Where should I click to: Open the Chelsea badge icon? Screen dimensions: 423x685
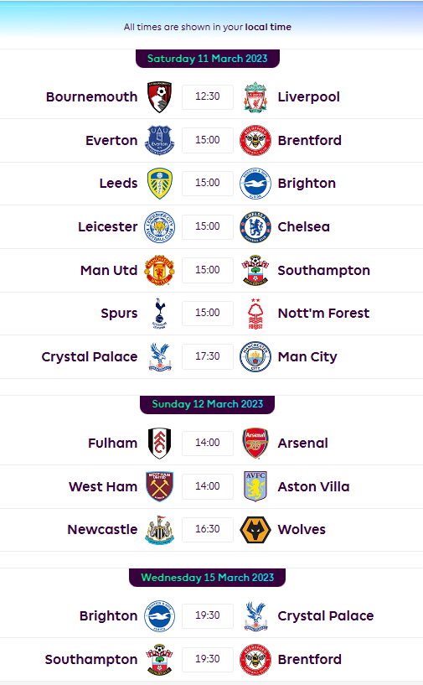(255, 226)
